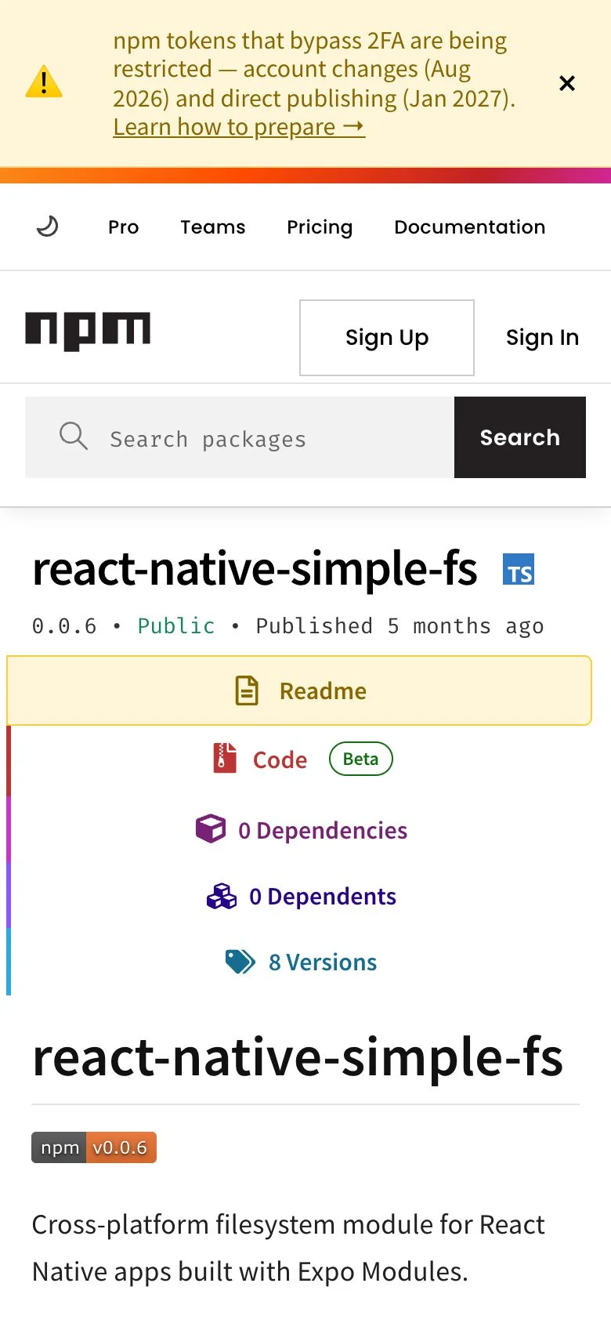The width and height of the screenshot is (611, 1323).
Task: Click the npm logo
Action: (x=88, y=331)
